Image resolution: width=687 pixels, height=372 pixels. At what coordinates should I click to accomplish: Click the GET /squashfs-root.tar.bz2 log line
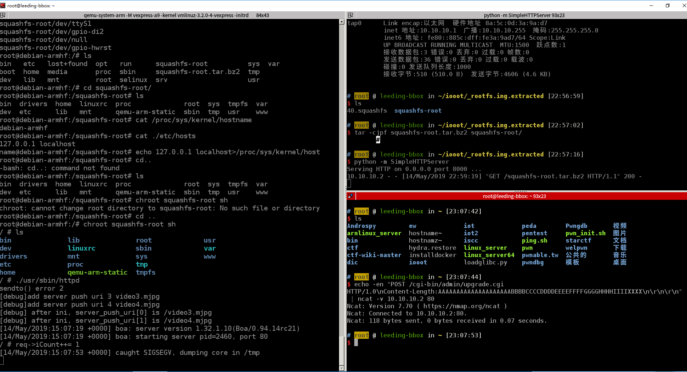point(494,176)
